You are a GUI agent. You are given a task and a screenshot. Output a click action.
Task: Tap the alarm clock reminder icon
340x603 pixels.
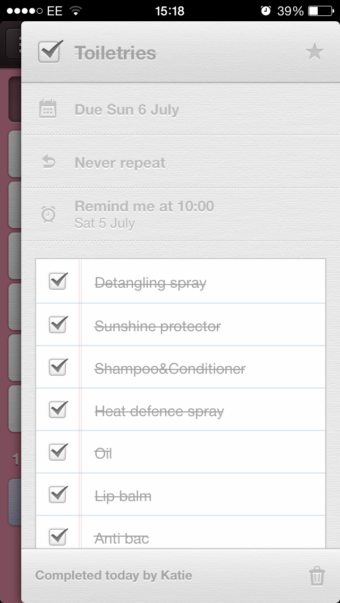point(48,214)
